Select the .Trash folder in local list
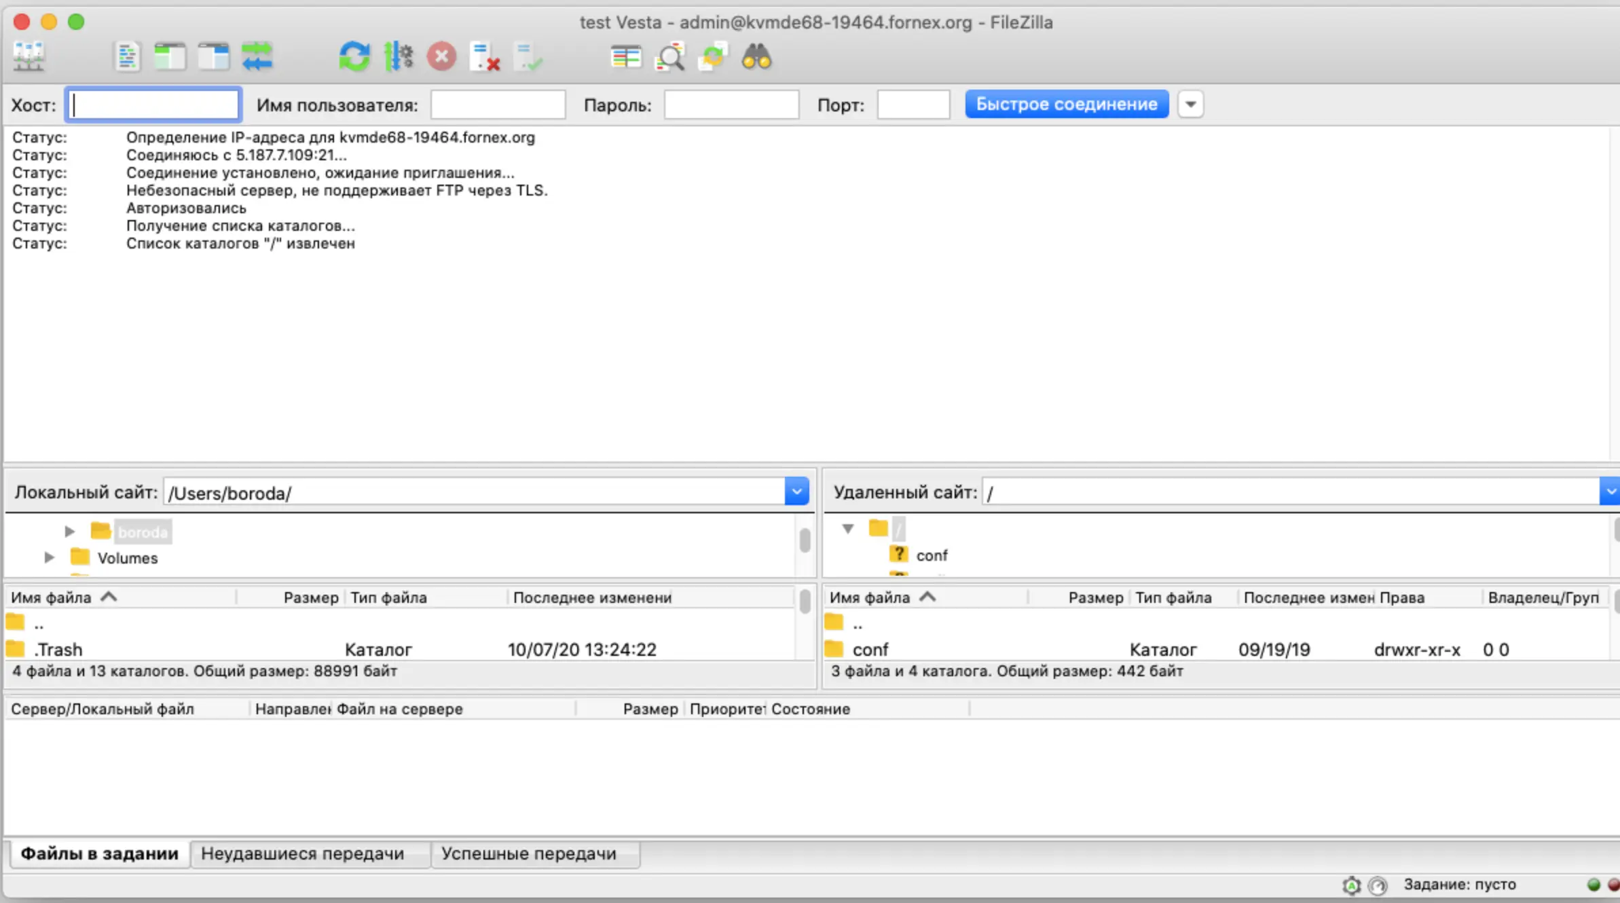 pyautogui.click(x=399, y=650)
